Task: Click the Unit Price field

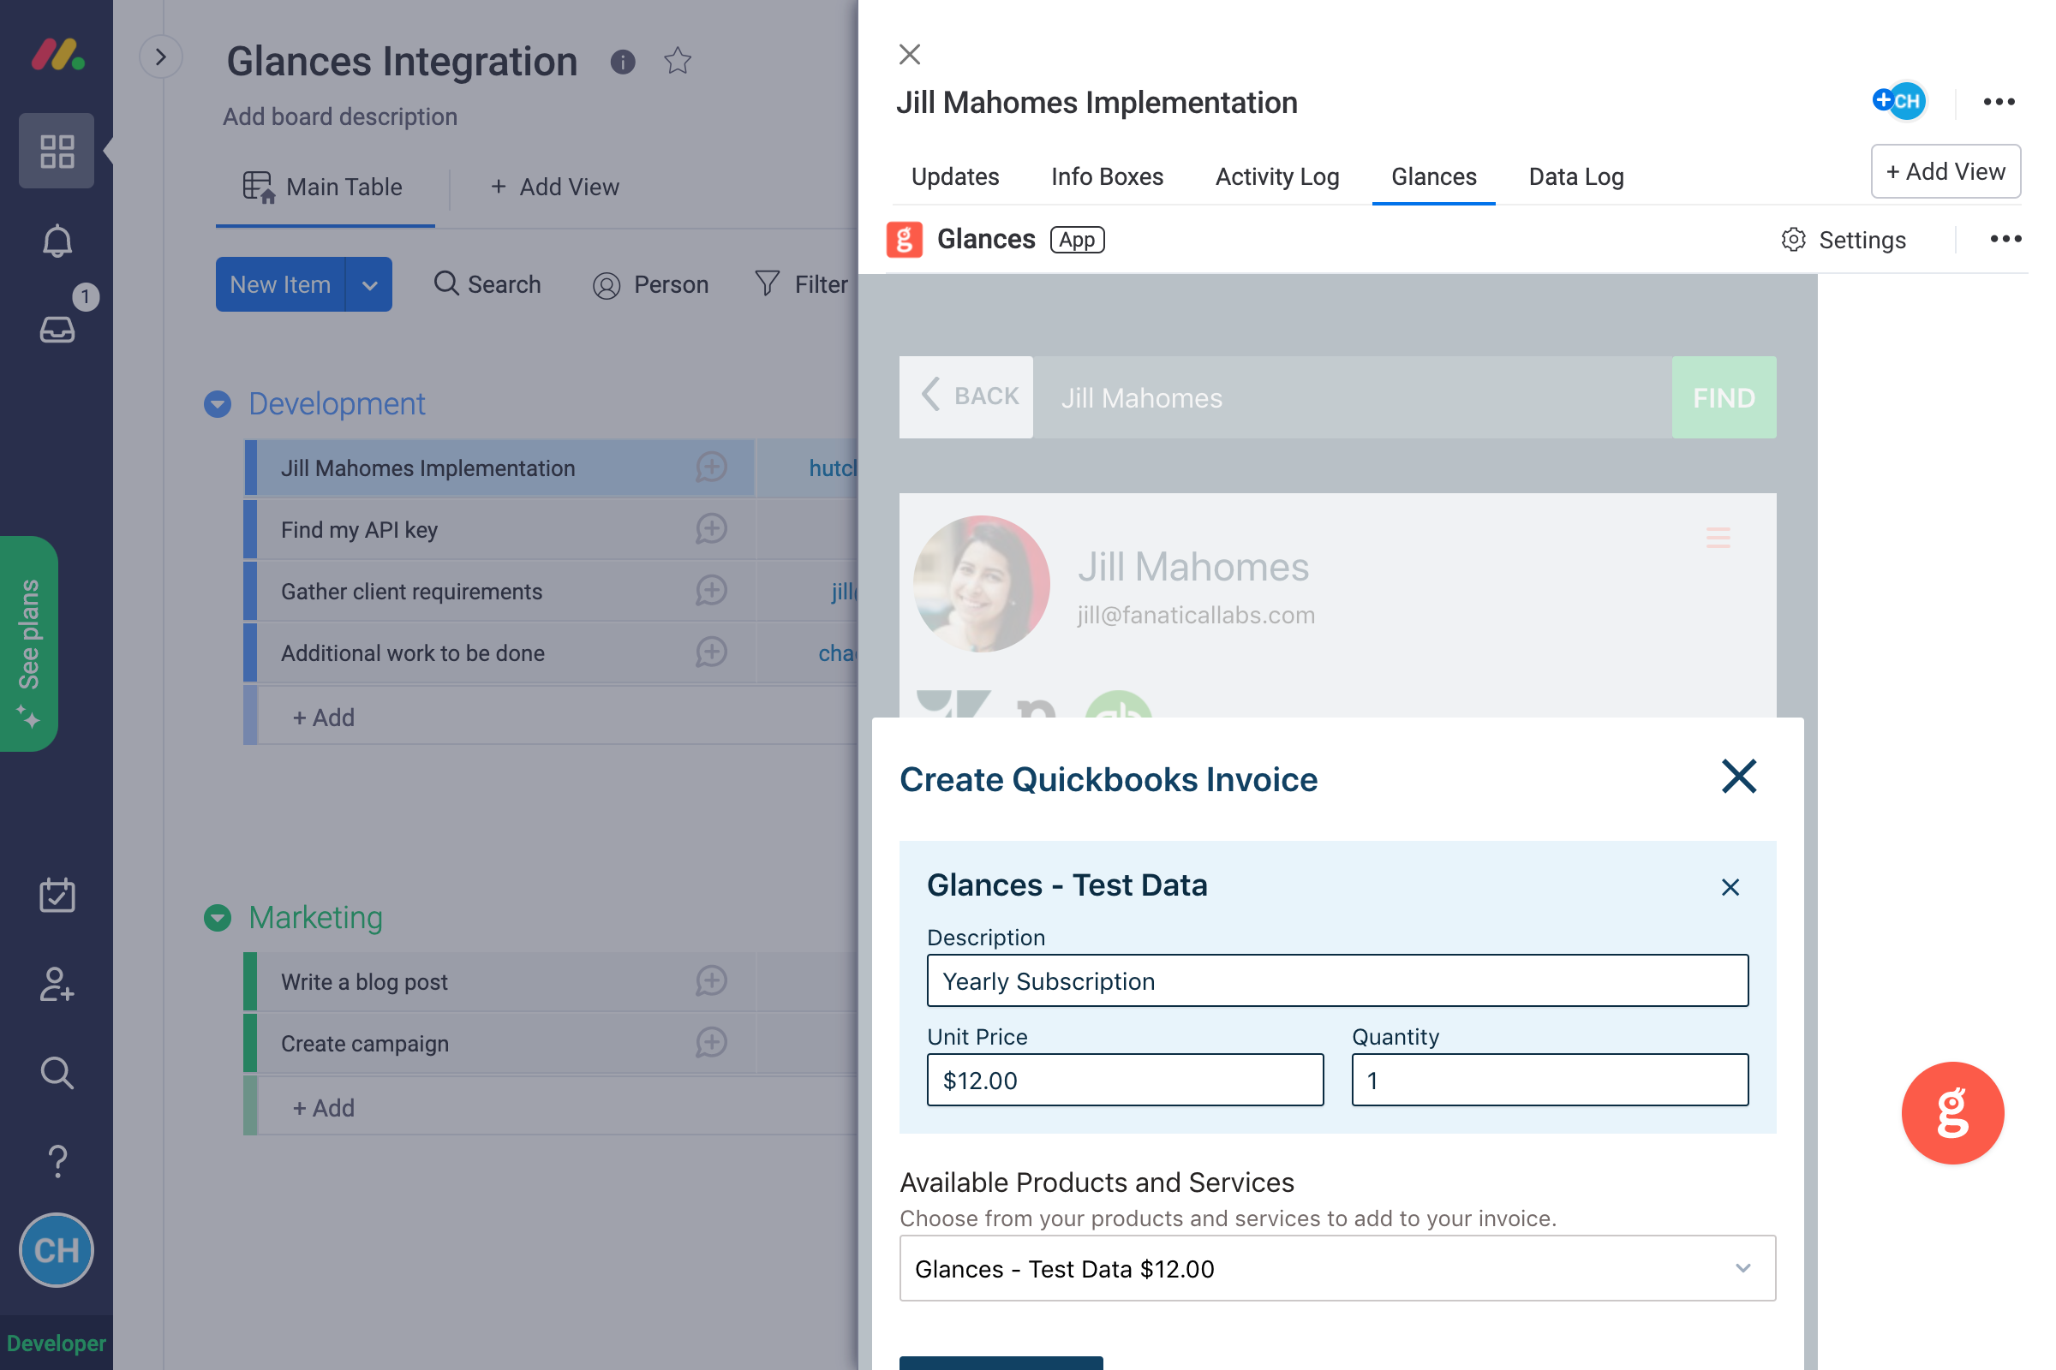Action: tap(1125, 1081)
